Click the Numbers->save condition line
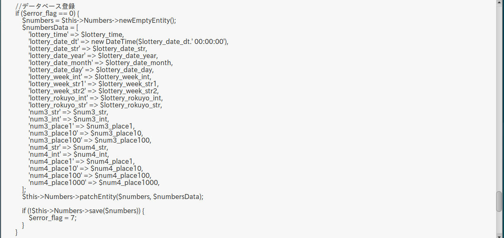504x238 pixels. [x=83, y=211]
